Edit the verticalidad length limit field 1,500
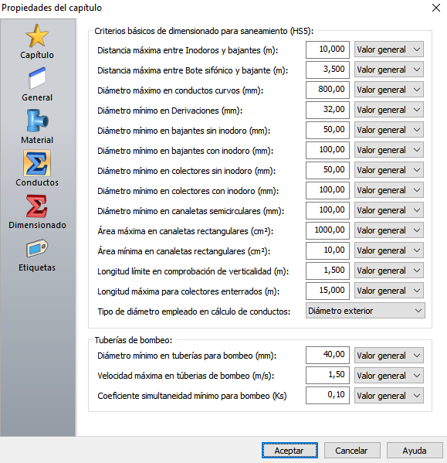 (327, 271)
